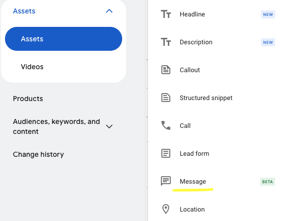Viewport: 287px width, 221px height.
Task: Click the Structured snippet icon
Action: pyautogui.click(x=166, y=98)
